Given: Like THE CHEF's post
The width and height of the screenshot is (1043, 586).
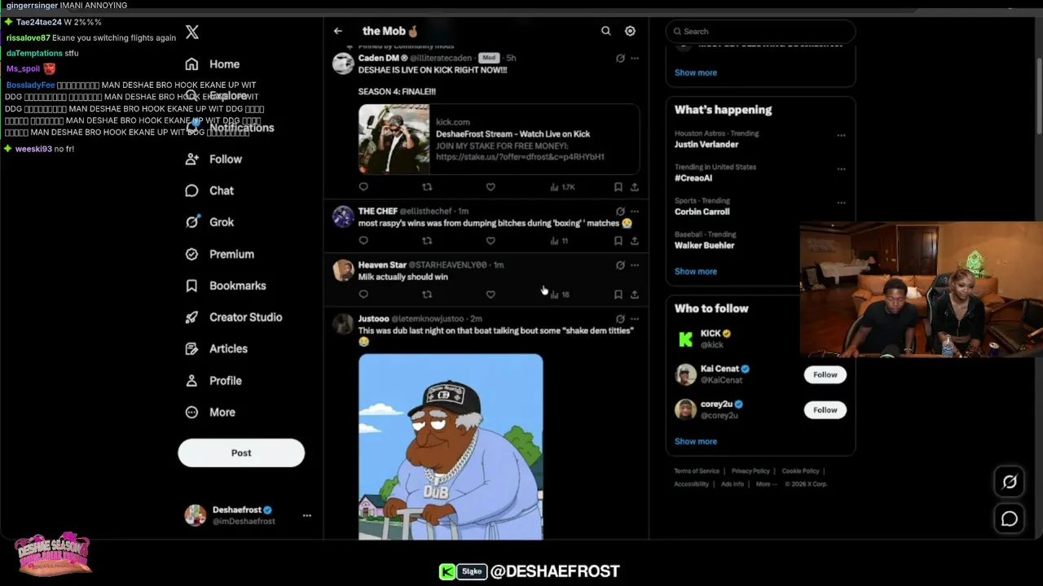Looking at the screenshot, I should click(x=491, y=241).
